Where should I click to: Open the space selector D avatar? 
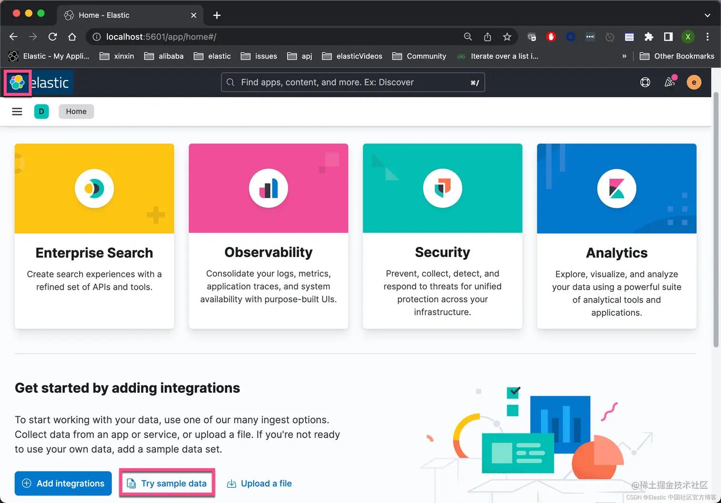41,112
